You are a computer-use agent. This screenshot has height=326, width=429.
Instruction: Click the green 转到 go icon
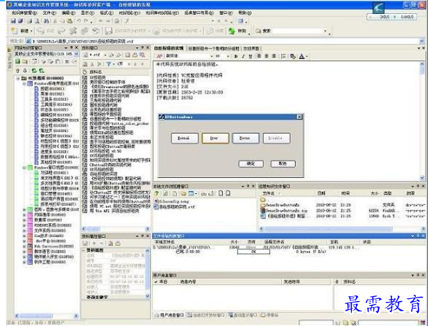pos(232,31)
